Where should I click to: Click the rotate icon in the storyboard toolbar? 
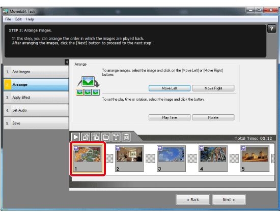(x=106, y=137)
